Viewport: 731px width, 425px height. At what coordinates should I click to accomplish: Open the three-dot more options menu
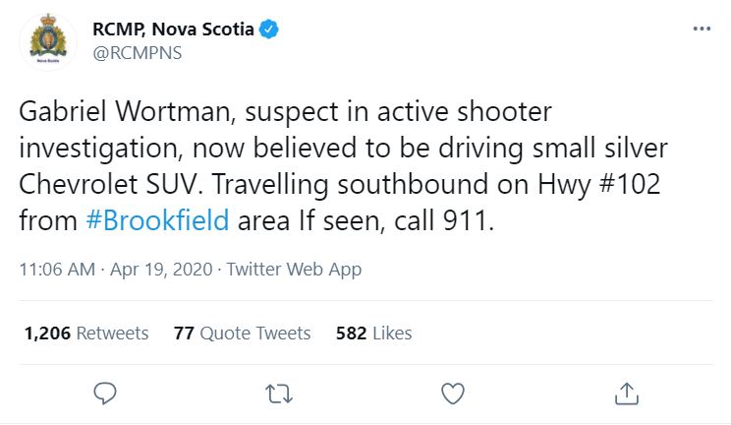click(701, 30)
